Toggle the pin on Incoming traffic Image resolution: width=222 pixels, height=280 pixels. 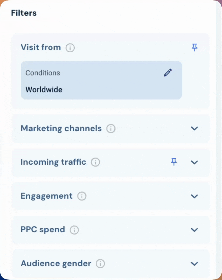[174, 162]
